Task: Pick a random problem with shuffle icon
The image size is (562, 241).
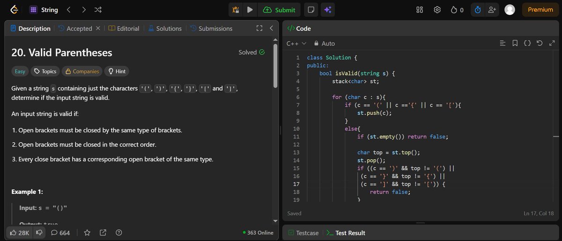Action: pos(98,10)
